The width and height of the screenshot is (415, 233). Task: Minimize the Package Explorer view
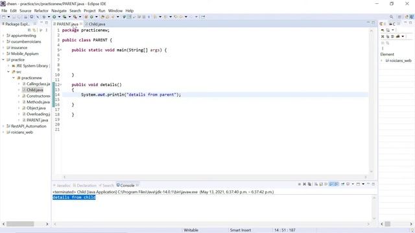pos(41,23)
